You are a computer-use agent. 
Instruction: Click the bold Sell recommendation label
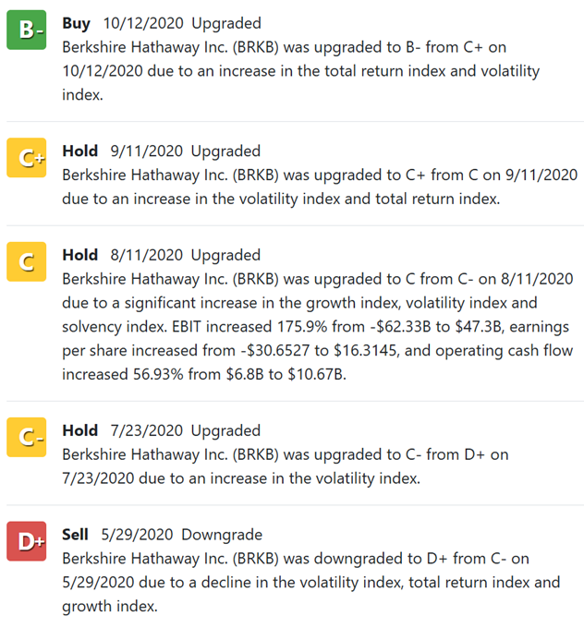pos(75,535)
